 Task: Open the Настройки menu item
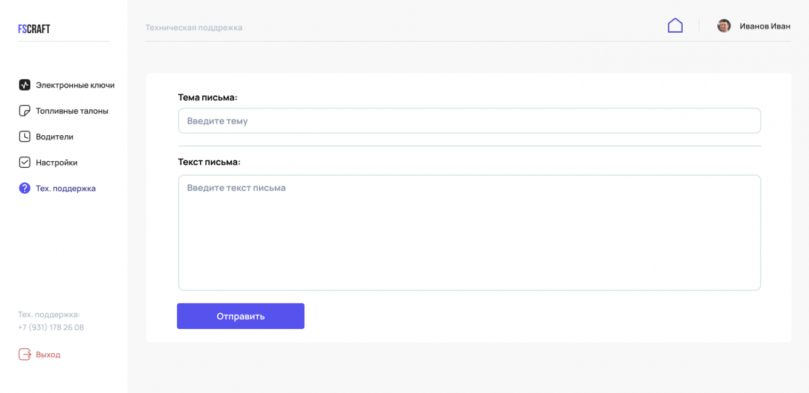(x=57, y=163)
